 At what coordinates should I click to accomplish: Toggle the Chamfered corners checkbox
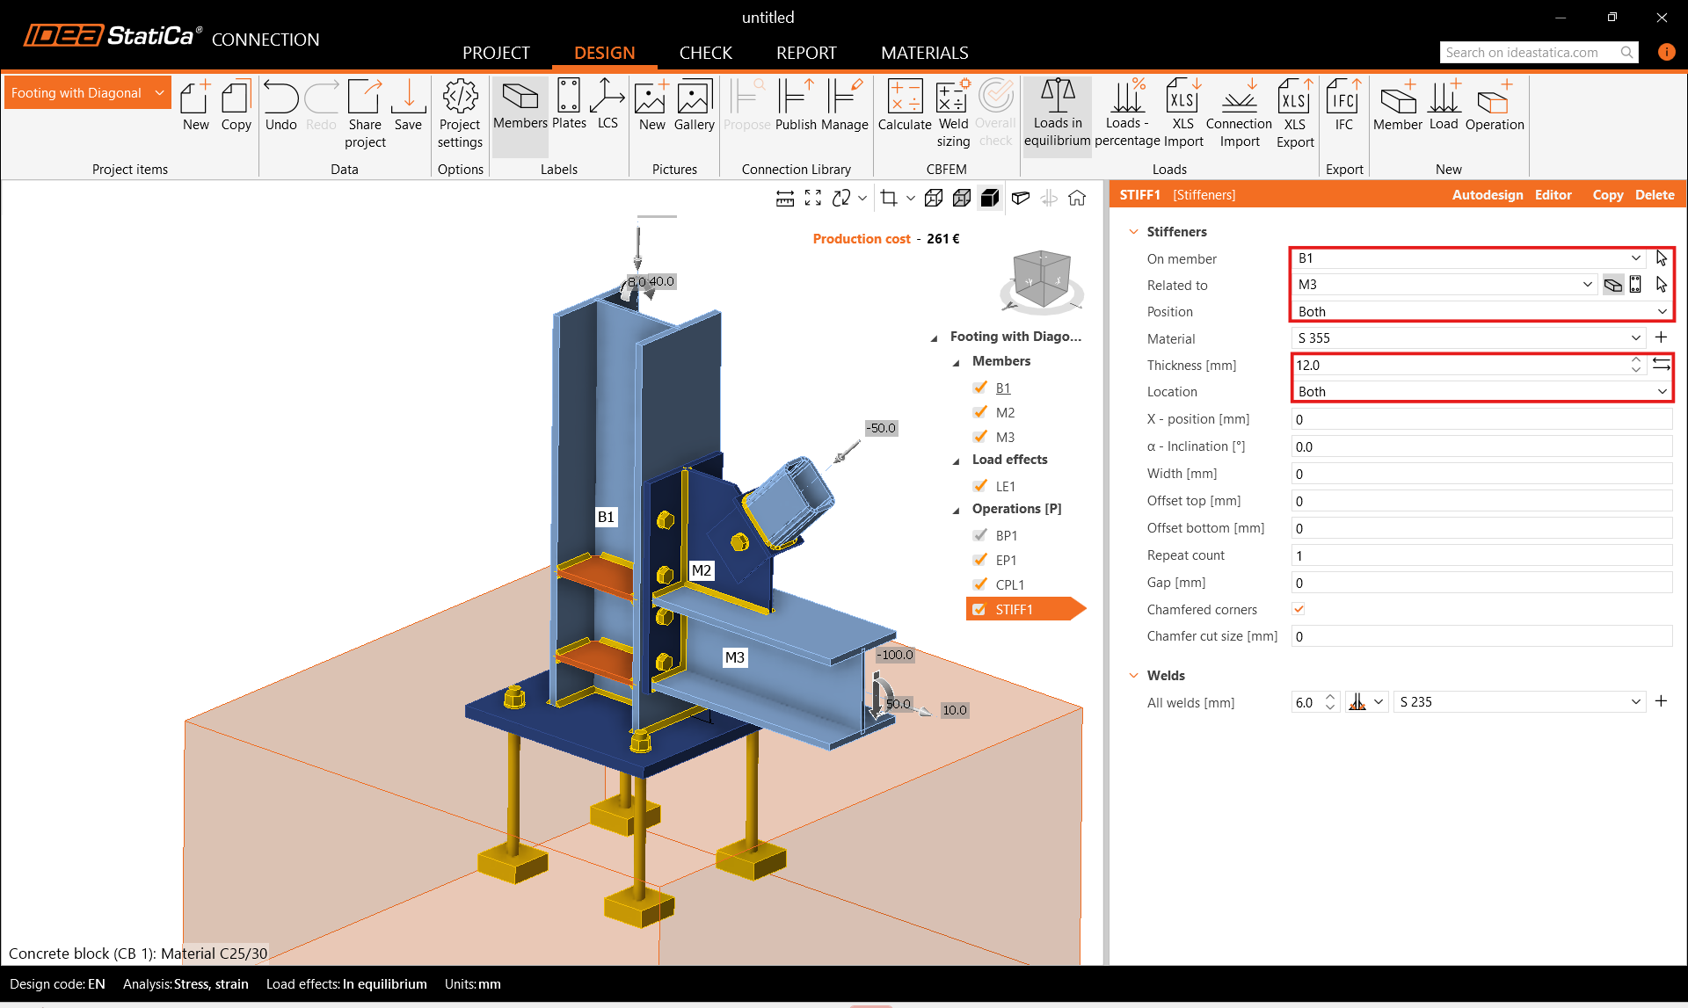pyautogui.click(x=1299, y=609)
